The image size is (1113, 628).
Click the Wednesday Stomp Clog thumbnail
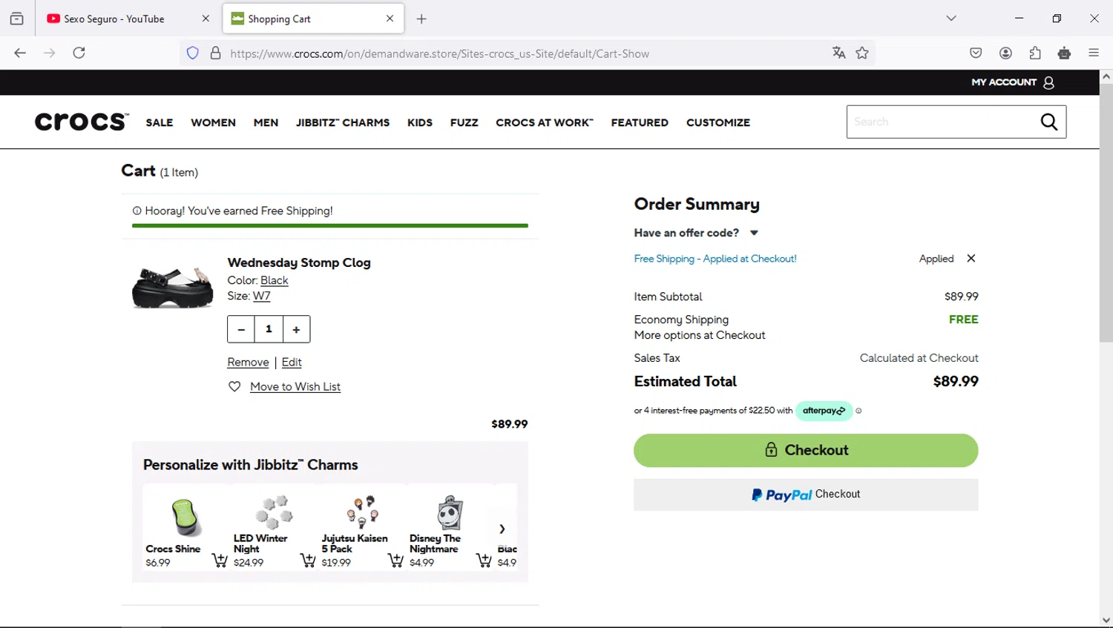click(172, 288)
